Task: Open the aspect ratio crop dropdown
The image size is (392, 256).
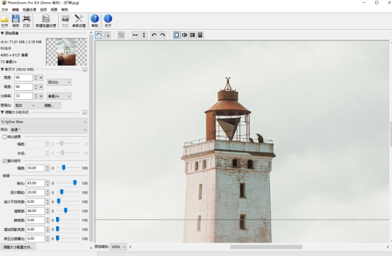Action: pos(25,105)
